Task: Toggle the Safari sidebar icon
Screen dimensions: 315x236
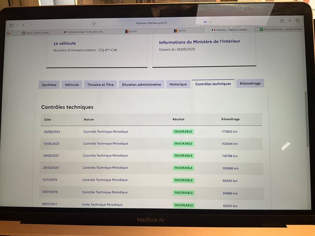Action: [11, 25]
